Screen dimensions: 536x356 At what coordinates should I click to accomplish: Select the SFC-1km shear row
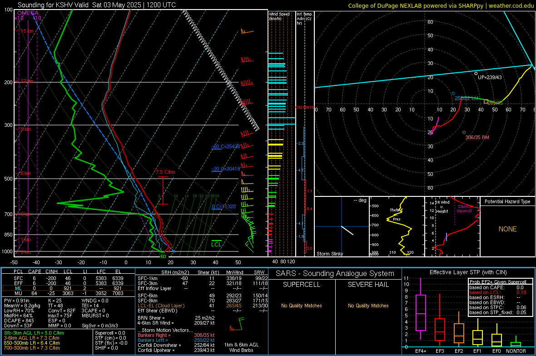click(x=203, y=278)
